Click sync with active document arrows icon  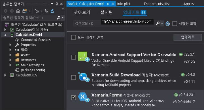click(x=46, y=11)
